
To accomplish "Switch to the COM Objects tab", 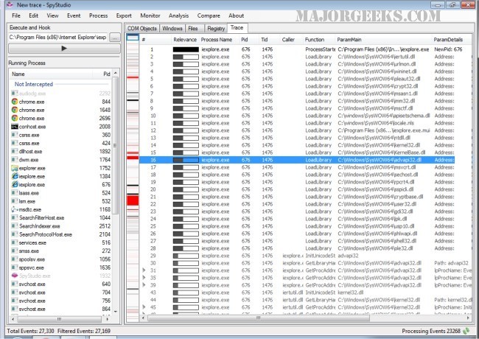I will click(142, 29).
